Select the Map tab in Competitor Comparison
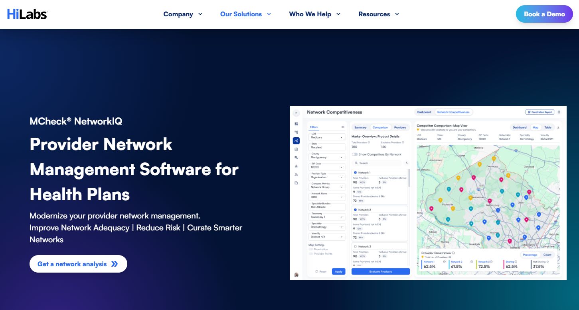579x310 pixels. coord(536,127)
